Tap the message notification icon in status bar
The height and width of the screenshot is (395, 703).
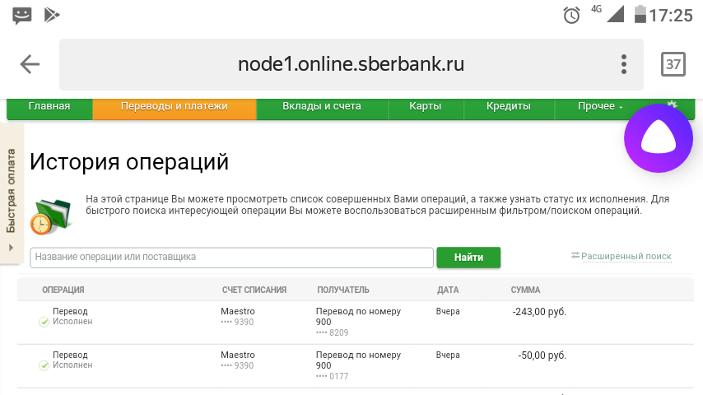click(x=22, y=16)
